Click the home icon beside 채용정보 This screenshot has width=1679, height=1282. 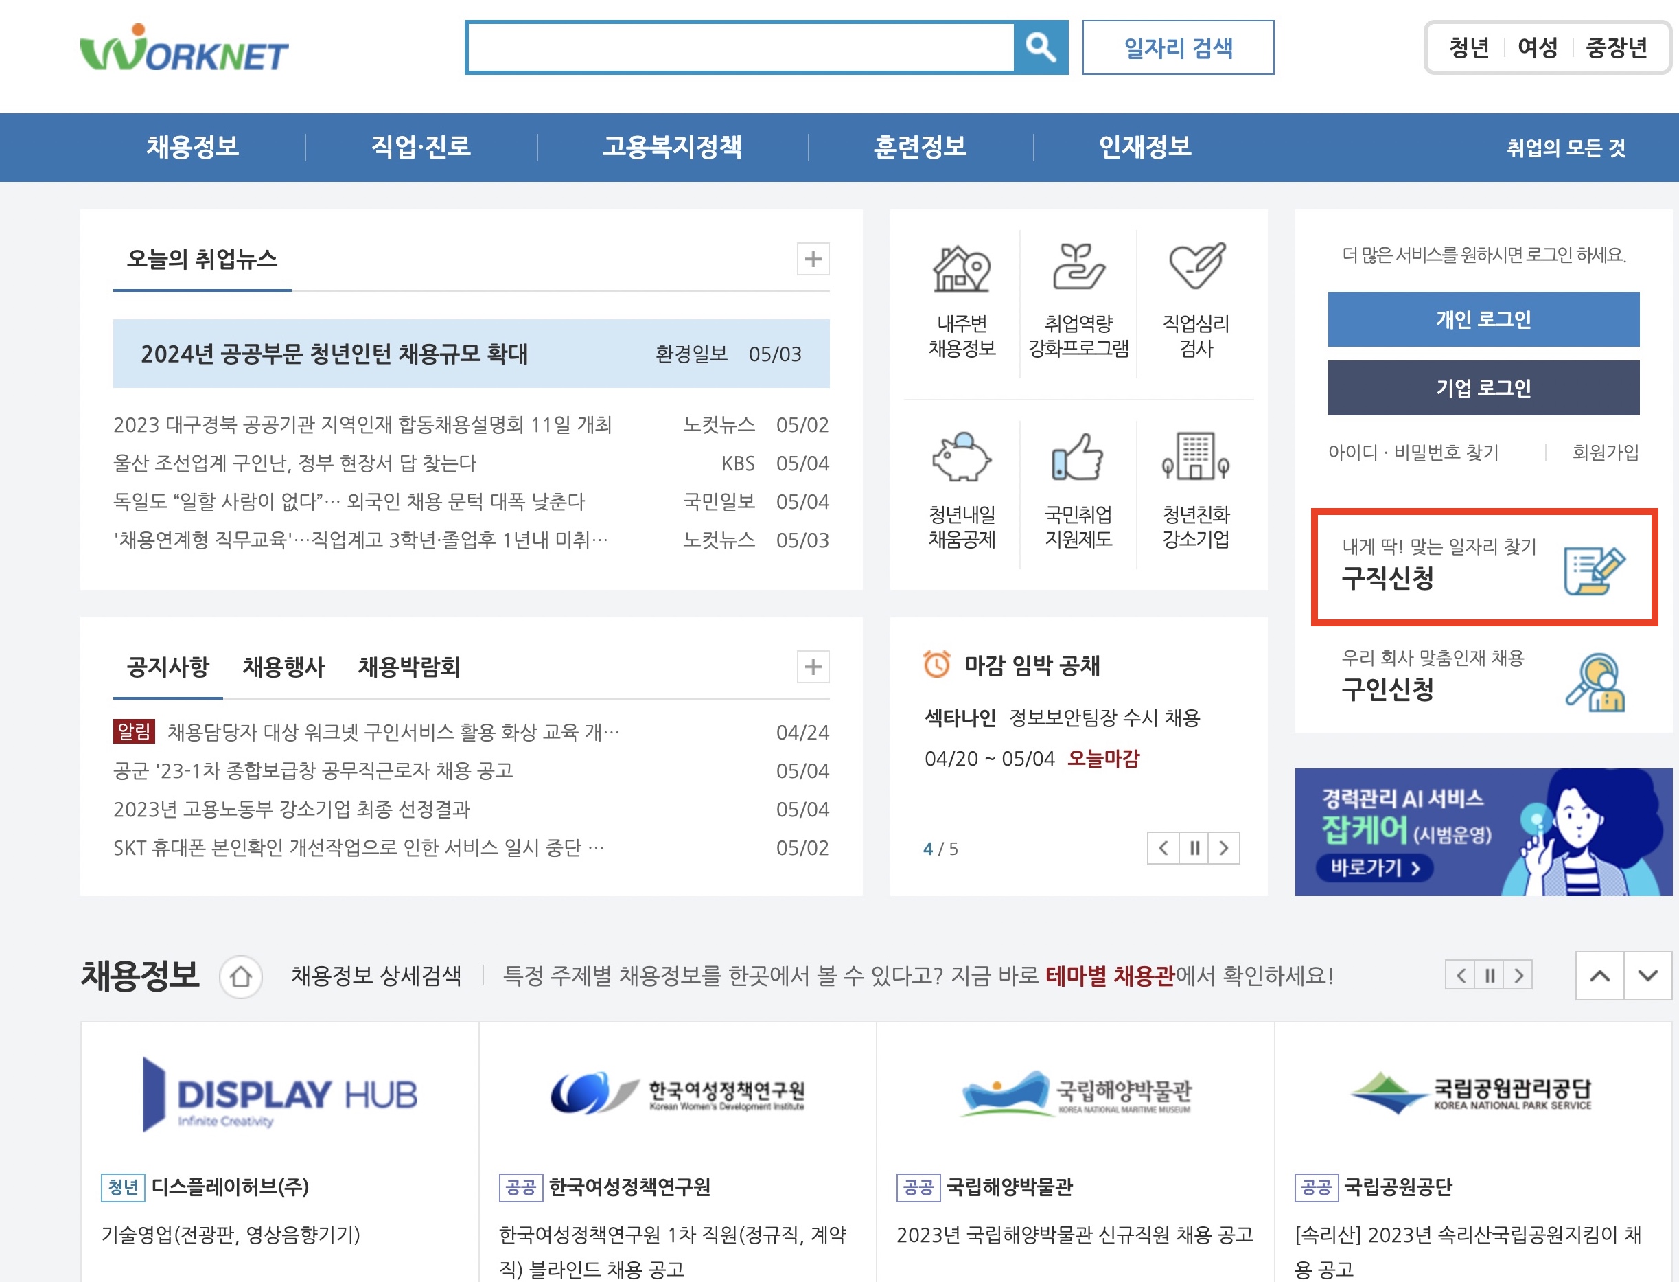(242, 976)
